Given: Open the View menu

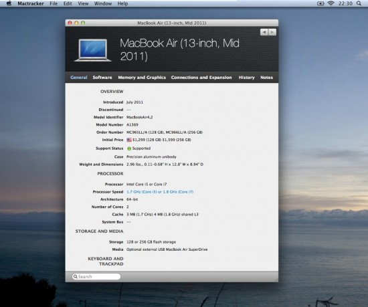Looking at the screenshot, I should (x=83, y=3).
